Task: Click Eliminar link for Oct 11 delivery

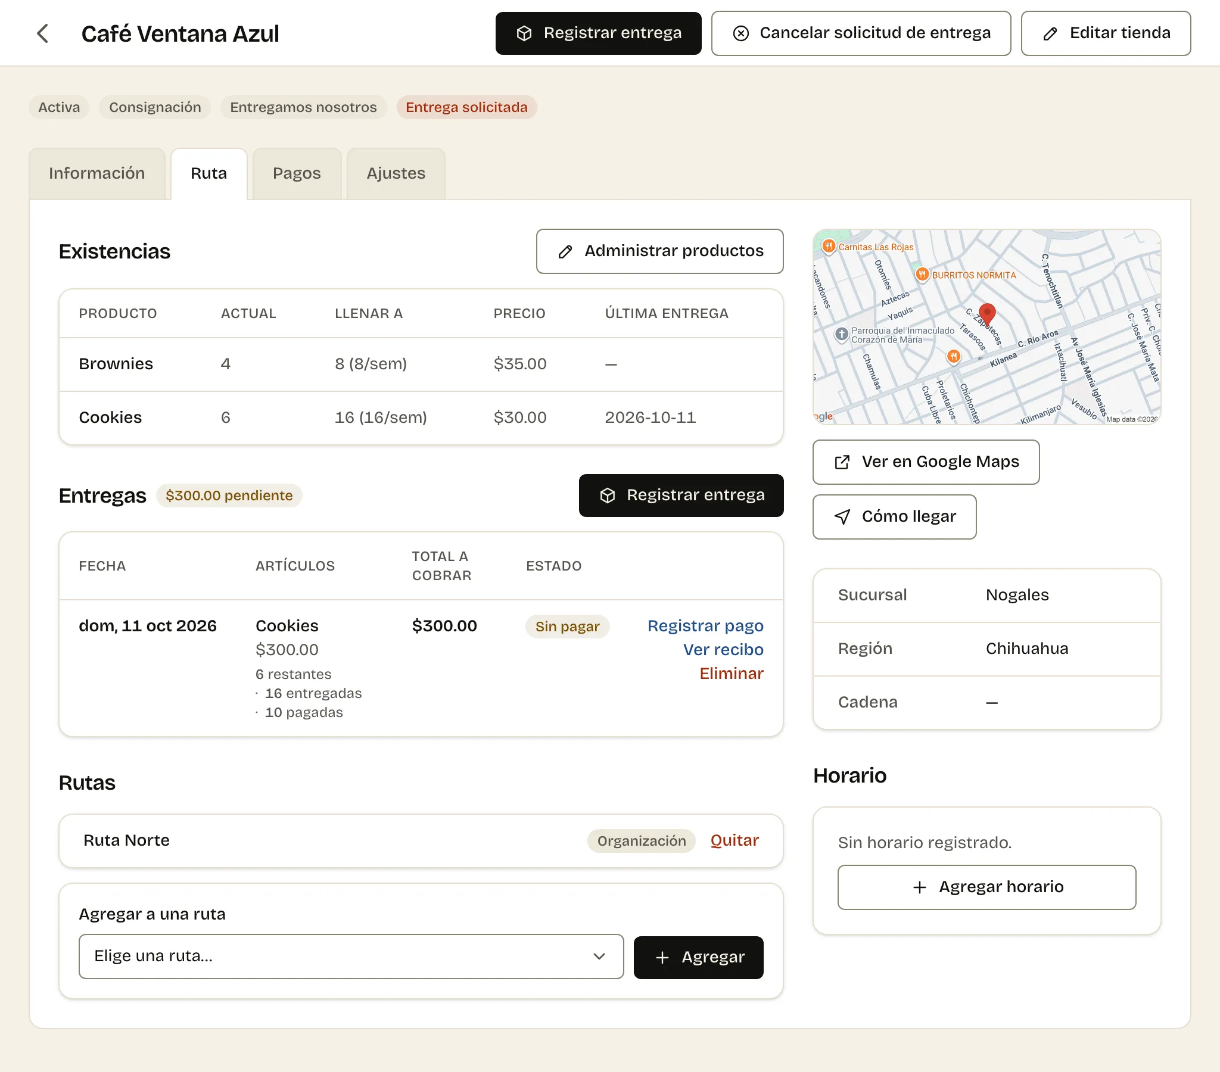Action: click(731, 674)
